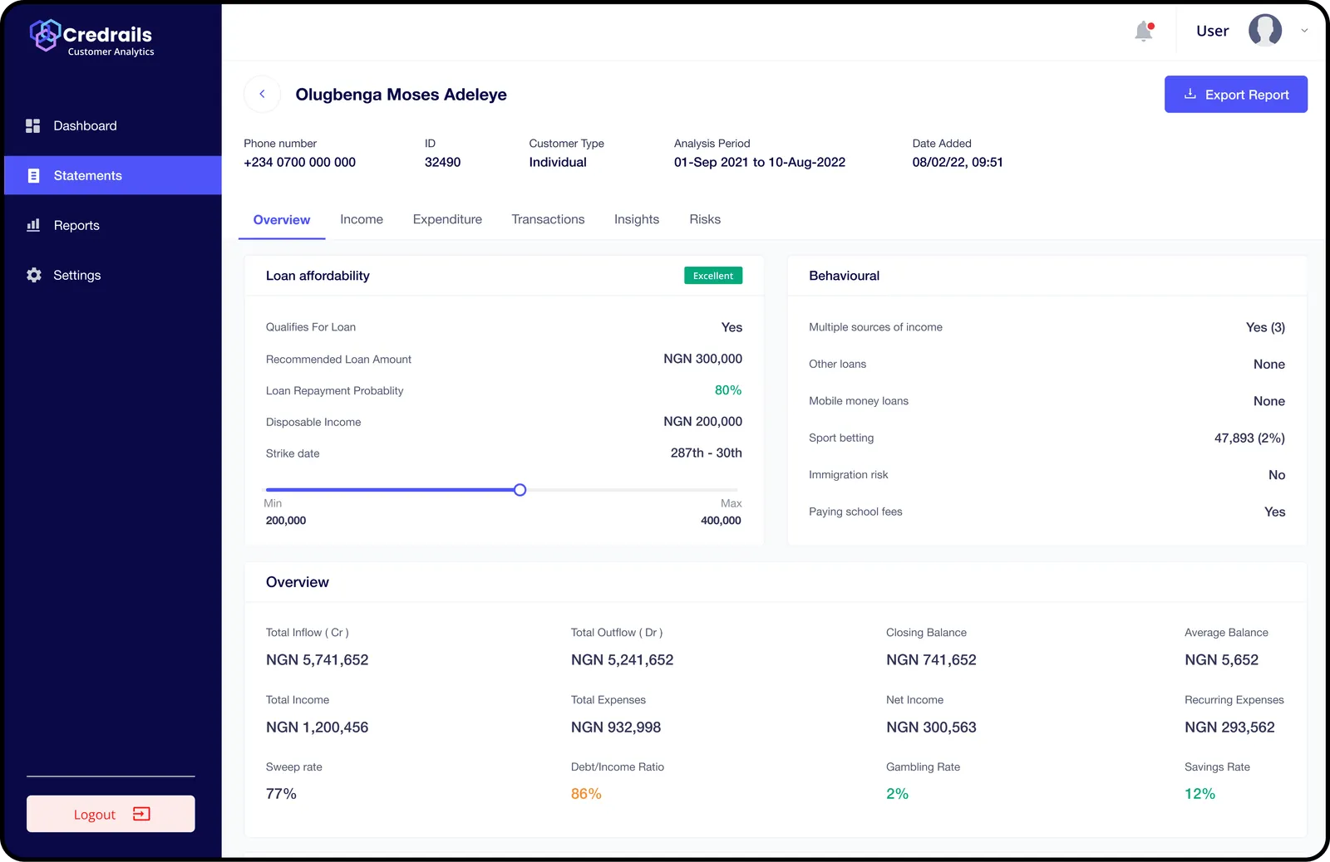Click Total Inflow NGN 5,741,652

[x=317, y=660]
